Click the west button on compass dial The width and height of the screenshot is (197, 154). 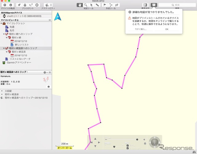pyautogui.click(x=150, y=142)
